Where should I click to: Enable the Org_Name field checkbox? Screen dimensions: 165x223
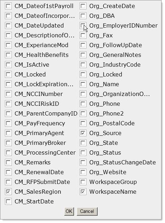coord(83,84)
